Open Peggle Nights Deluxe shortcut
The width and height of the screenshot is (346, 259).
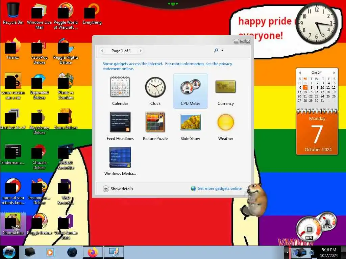(66, 51)
